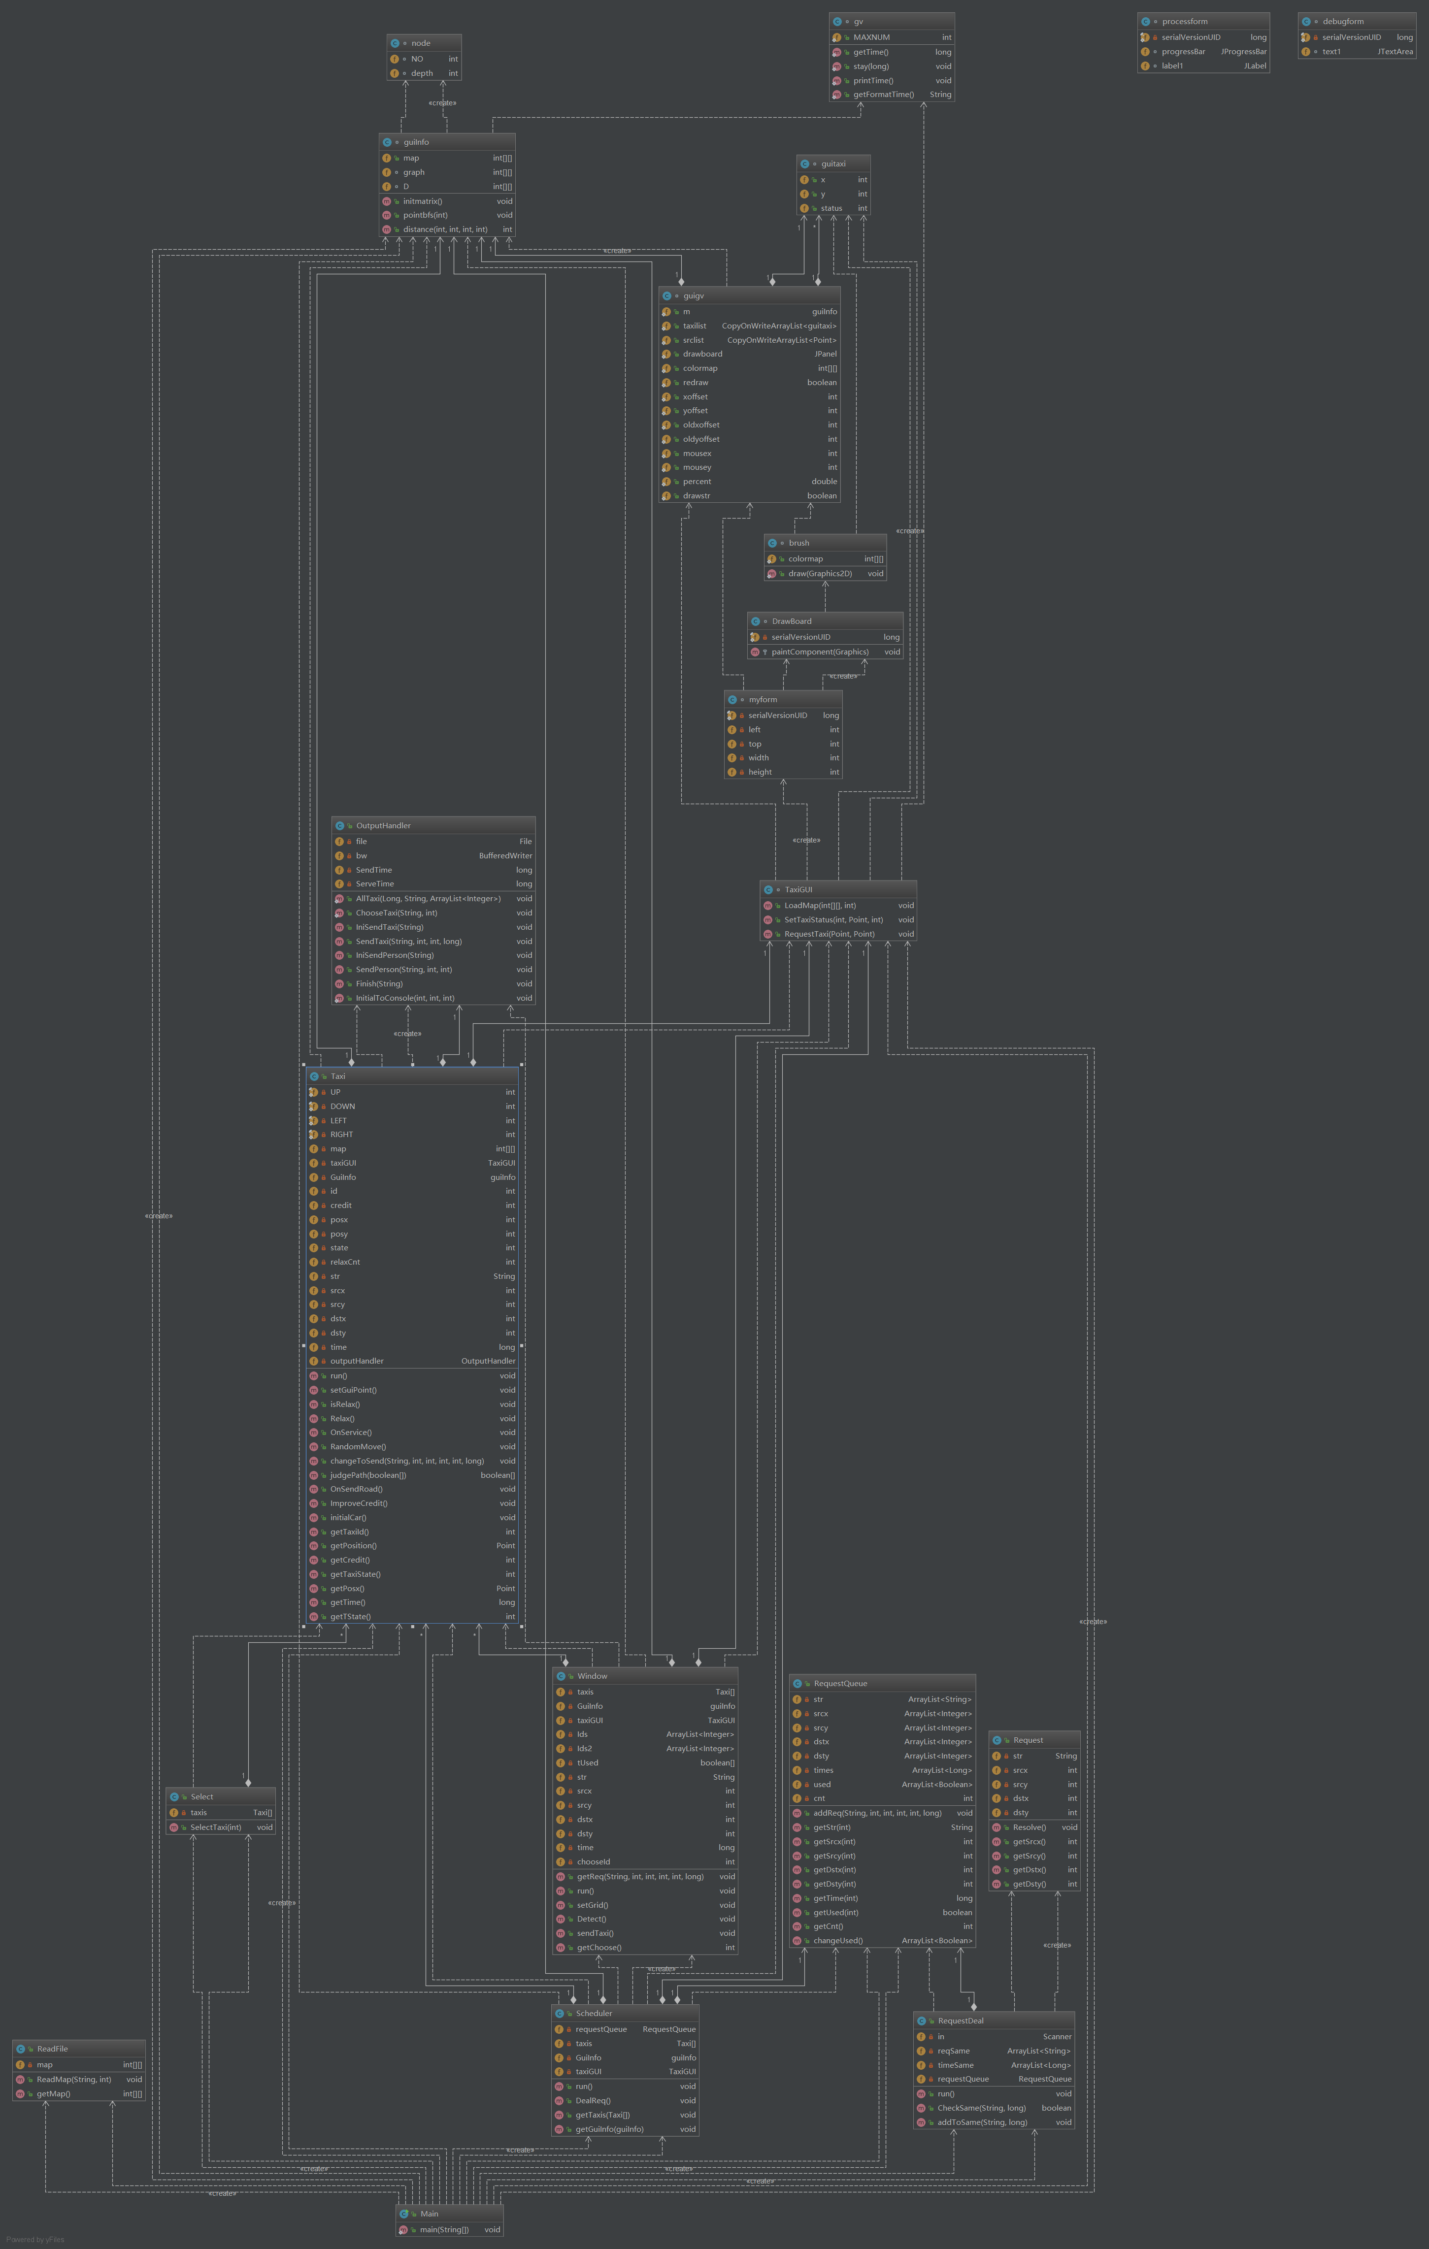1429x2249 pixels.
Task: Select the getTState() method in Taxi
Action: point(412,1617)
